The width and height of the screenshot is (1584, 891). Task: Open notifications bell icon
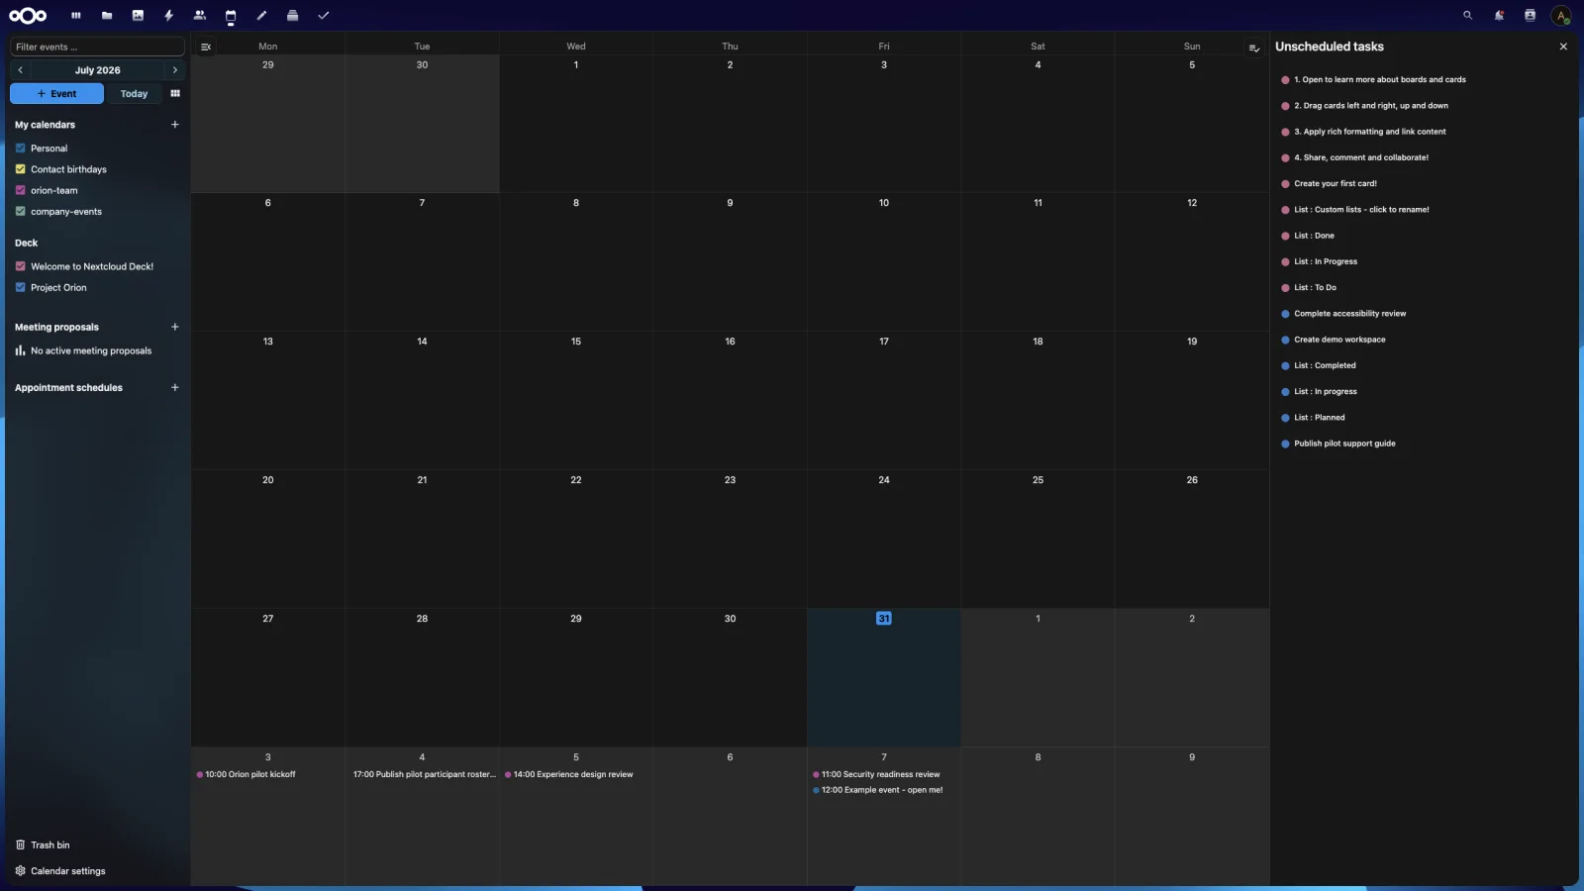pyautogui.click(x=1499, y=15)
